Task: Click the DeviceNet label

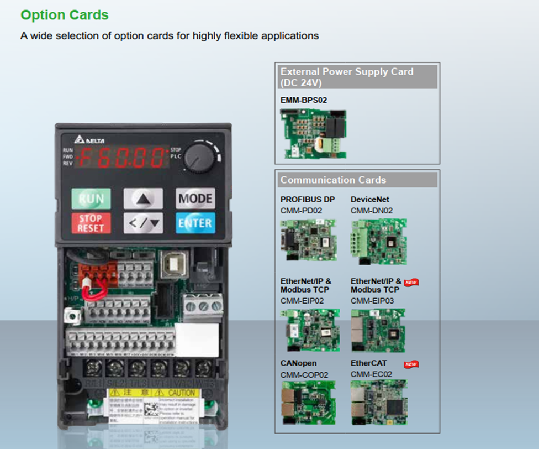Action: point(370,200)
